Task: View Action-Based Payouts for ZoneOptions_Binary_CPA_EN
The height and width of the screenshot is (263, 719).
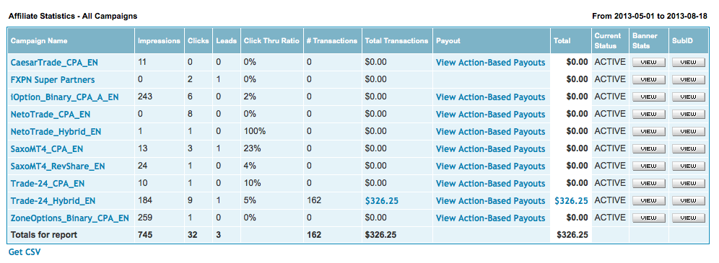Action: (490, 218)
